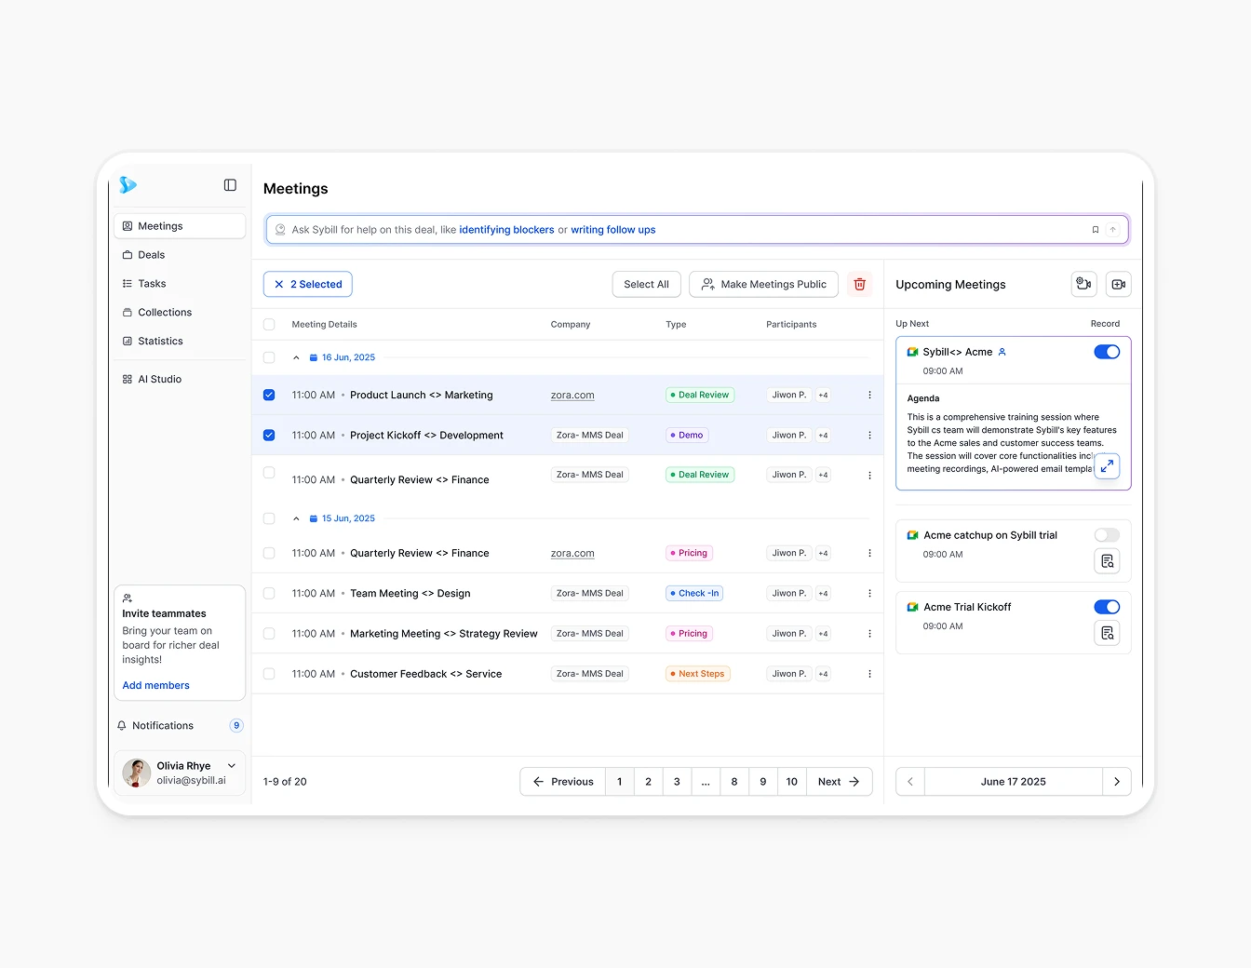Viewport: 1251px width, 968px height.
Task: Open the record meeting camera icon
Action: click(1083, 284)
